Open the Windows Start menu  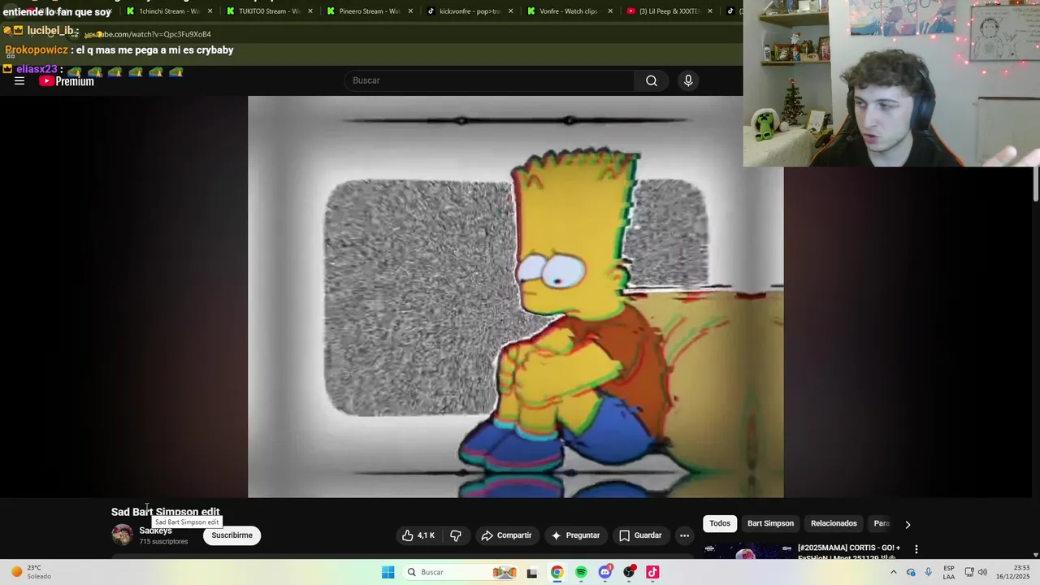tap(388, 572)
